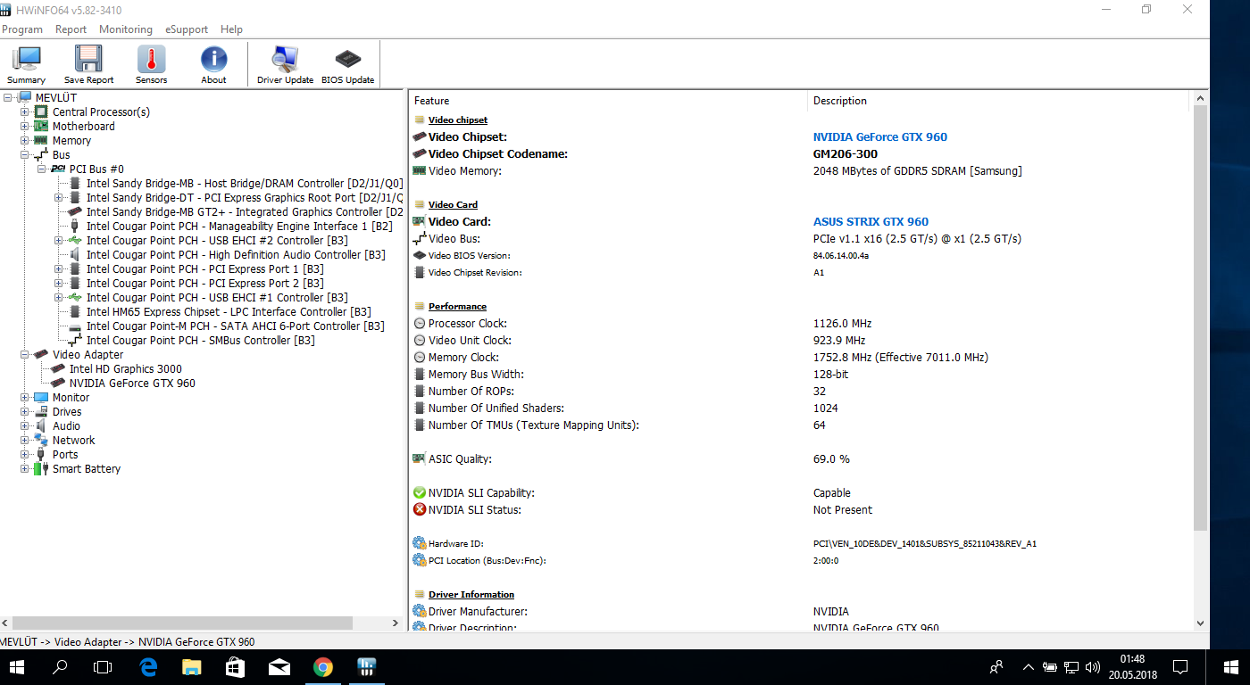1250x685 pixels.
Task: Click the Memory Bus Width 128-bit value
Action: [x=831, y=374]
